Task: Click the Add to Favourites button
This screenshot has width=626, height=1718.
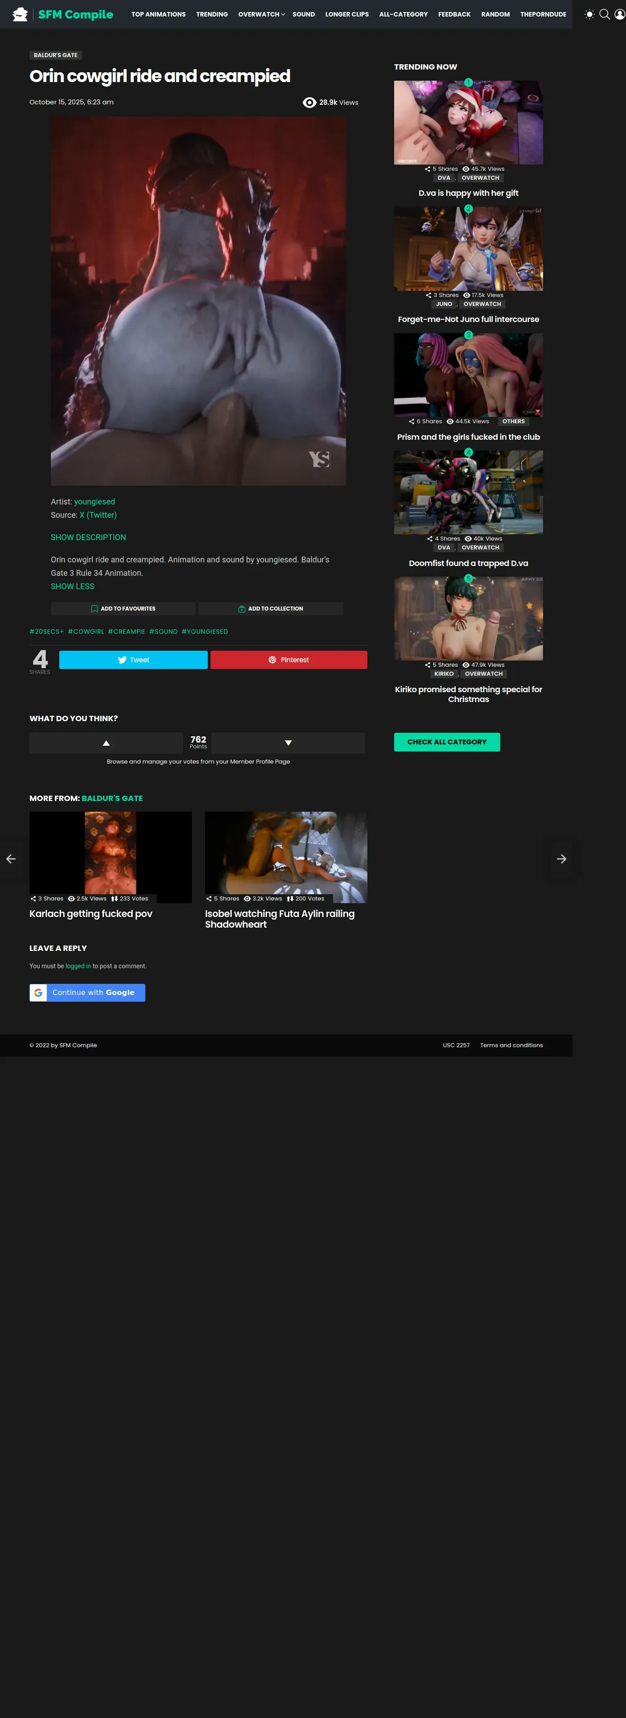Action: (124, 609)
